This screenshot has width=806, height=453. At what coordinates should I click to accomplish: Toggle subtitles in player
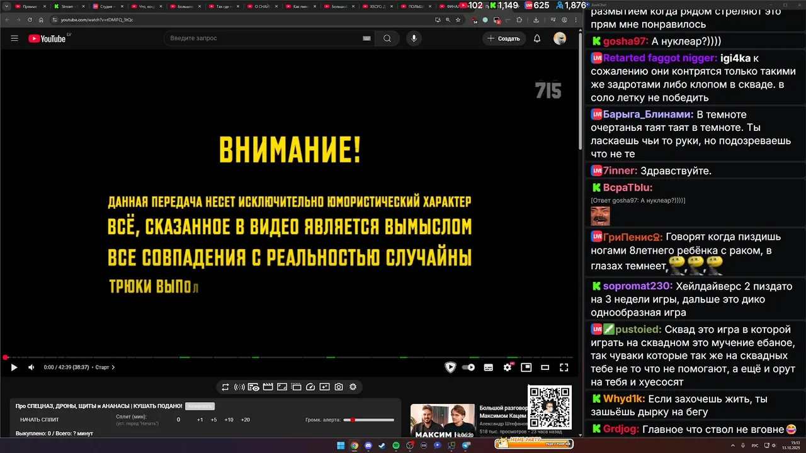(488, 367)
